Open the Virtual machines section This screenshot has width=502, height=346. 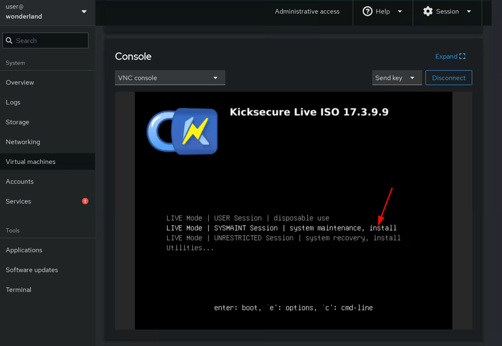pyautogui.click(x=31, y=161)
